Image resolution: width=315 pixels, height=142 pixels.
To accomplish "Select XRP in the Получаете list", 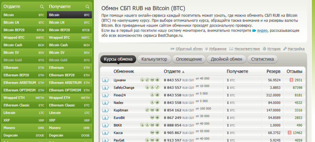I will (69, 120).
